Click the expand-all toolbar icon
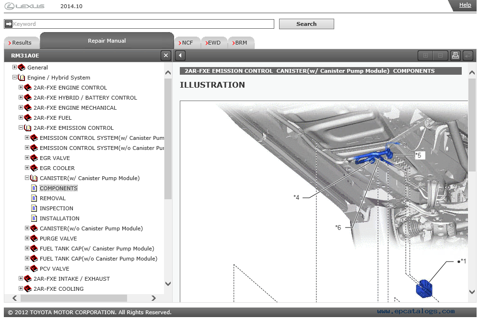479x319 pixels. tap(425, 56)
